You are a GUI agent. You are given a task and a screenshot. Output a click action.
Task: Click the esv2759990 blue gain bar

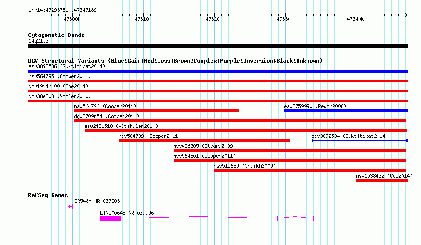(x=346, y=111)
